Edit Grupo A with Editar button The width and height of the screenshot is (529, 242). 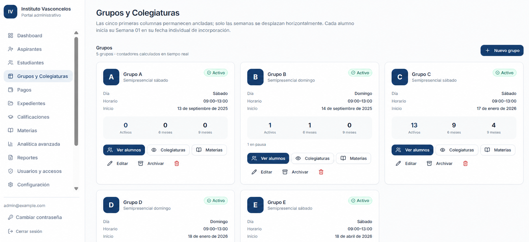118,164
